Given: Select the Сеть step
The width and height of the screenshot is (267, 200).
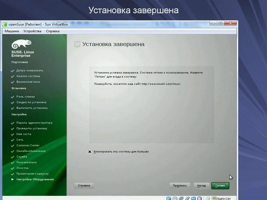Looking at the screenshot, I should [x=20, y=140].
